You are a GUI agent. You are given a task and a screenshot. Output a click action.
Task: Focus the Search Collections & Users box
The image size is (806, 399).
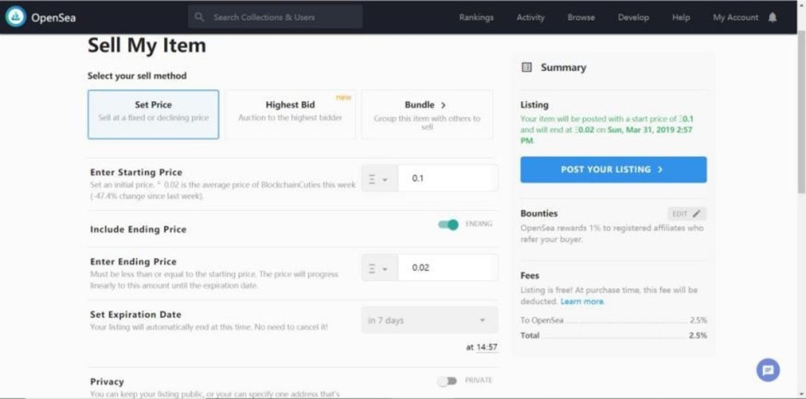(x=275, y=17)
